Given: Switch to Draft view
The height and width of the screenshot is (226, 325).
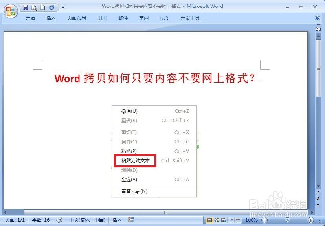Looking at the screenshot, I should pos(238,220).
